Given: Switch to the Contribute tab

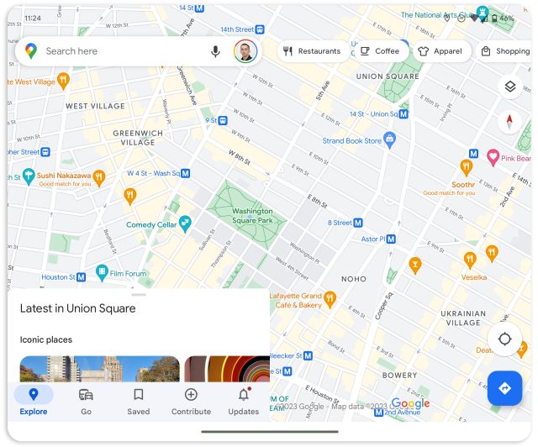Looking at the screenshot, I should 191,402.
